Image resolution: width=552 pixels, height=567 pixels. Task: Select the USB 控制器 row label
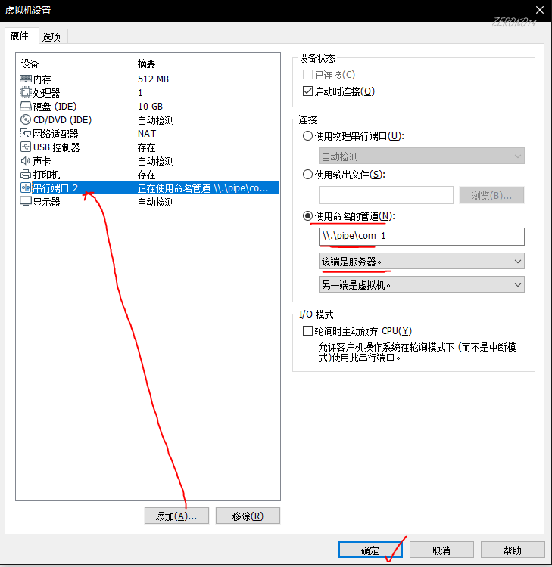point(57,147)
